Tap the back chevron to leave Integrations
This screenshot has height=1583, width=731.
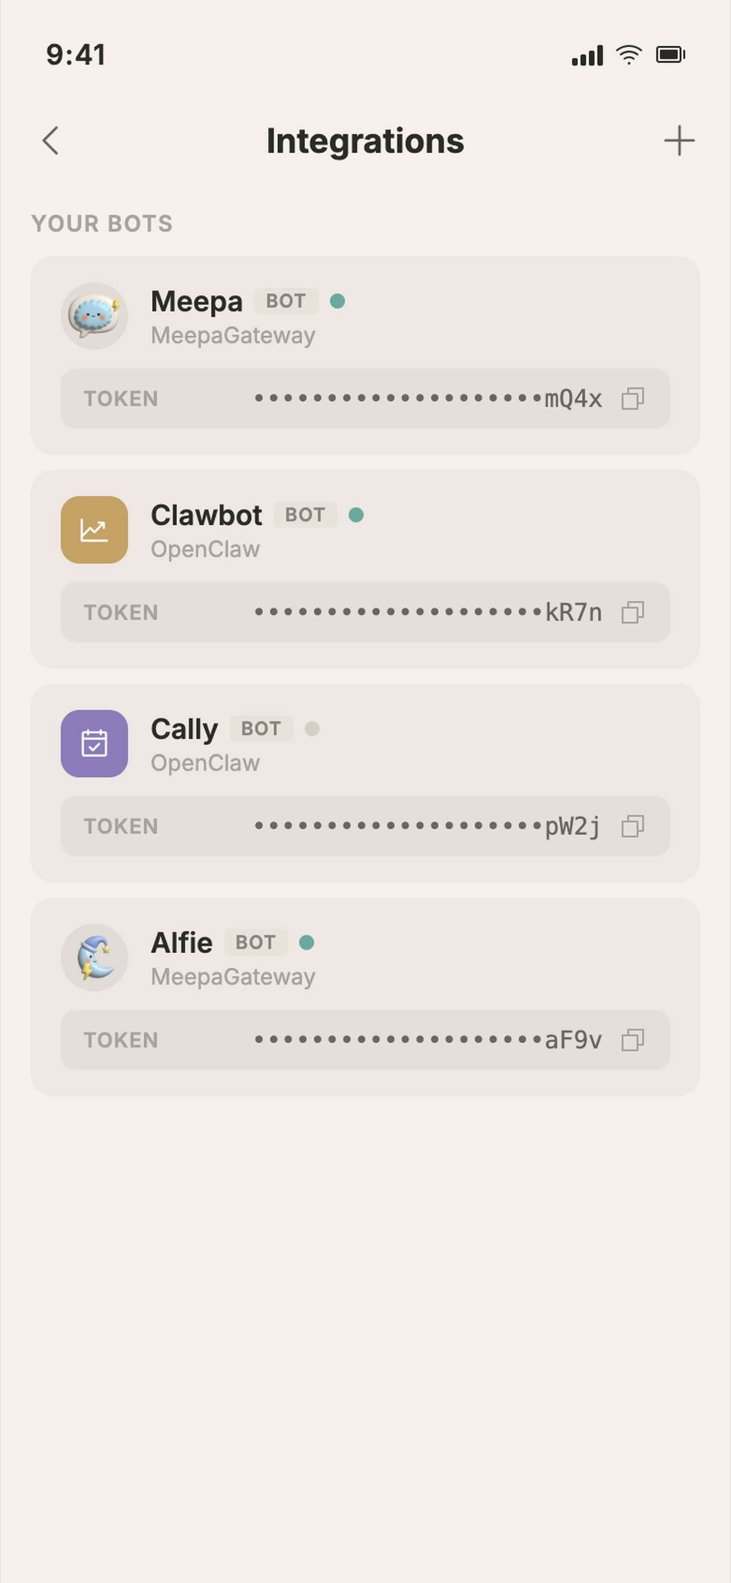(x=50, y=141)
